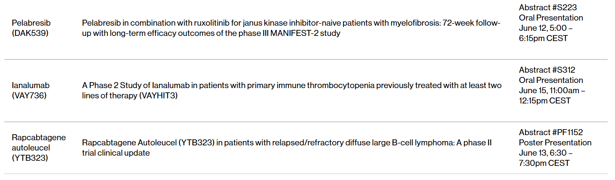
Task: Click the Poster Presentation label
Action: pyautogui.click(x=555, y=142)
